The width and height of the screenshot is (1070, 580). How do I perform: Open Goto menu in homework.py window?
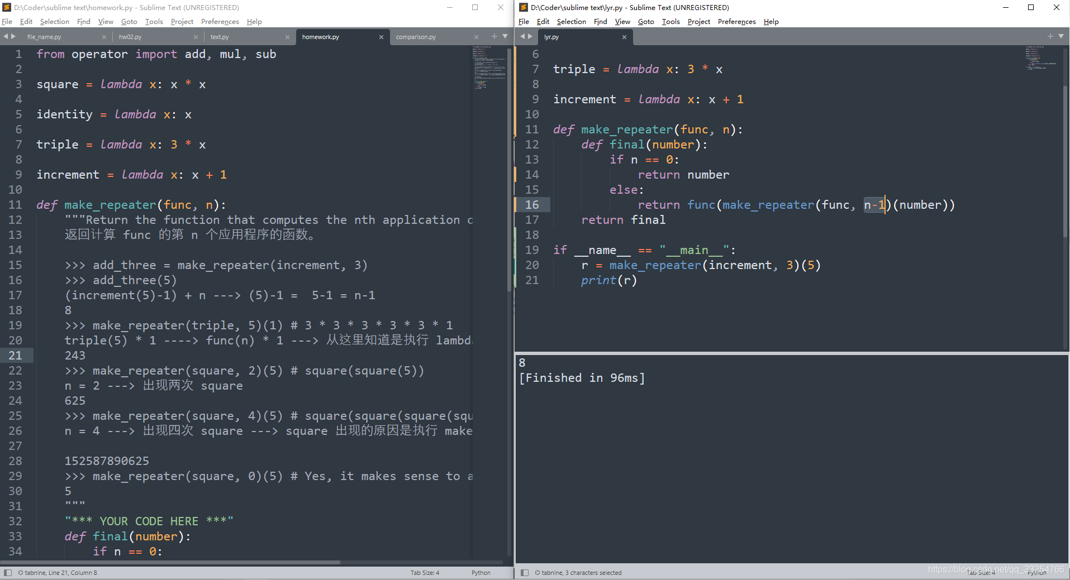[129, 22]
